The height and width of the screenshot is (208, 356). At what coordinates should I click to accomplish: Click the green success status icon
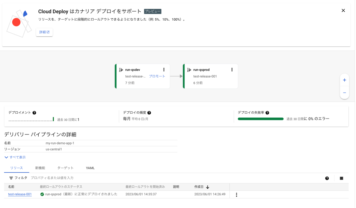[x=42, y=194]
